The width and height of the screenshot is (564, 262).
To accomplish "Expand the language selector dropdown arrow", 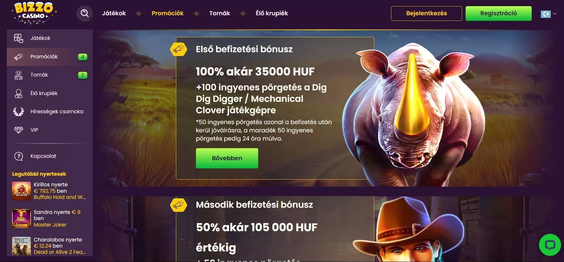I will [555, 13].
